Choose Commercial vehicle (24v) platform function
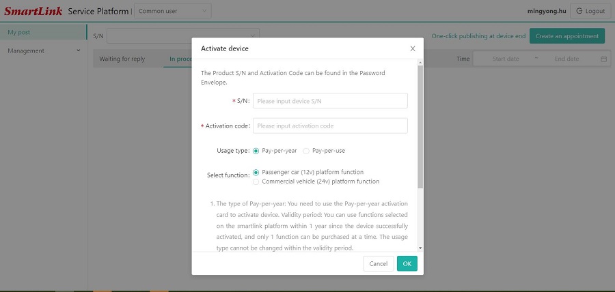This screenshot has width=615, height=292. (x=256, y=181)
